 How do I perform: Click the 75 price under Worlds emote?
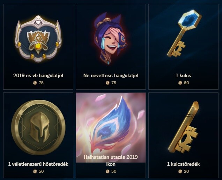41,83
